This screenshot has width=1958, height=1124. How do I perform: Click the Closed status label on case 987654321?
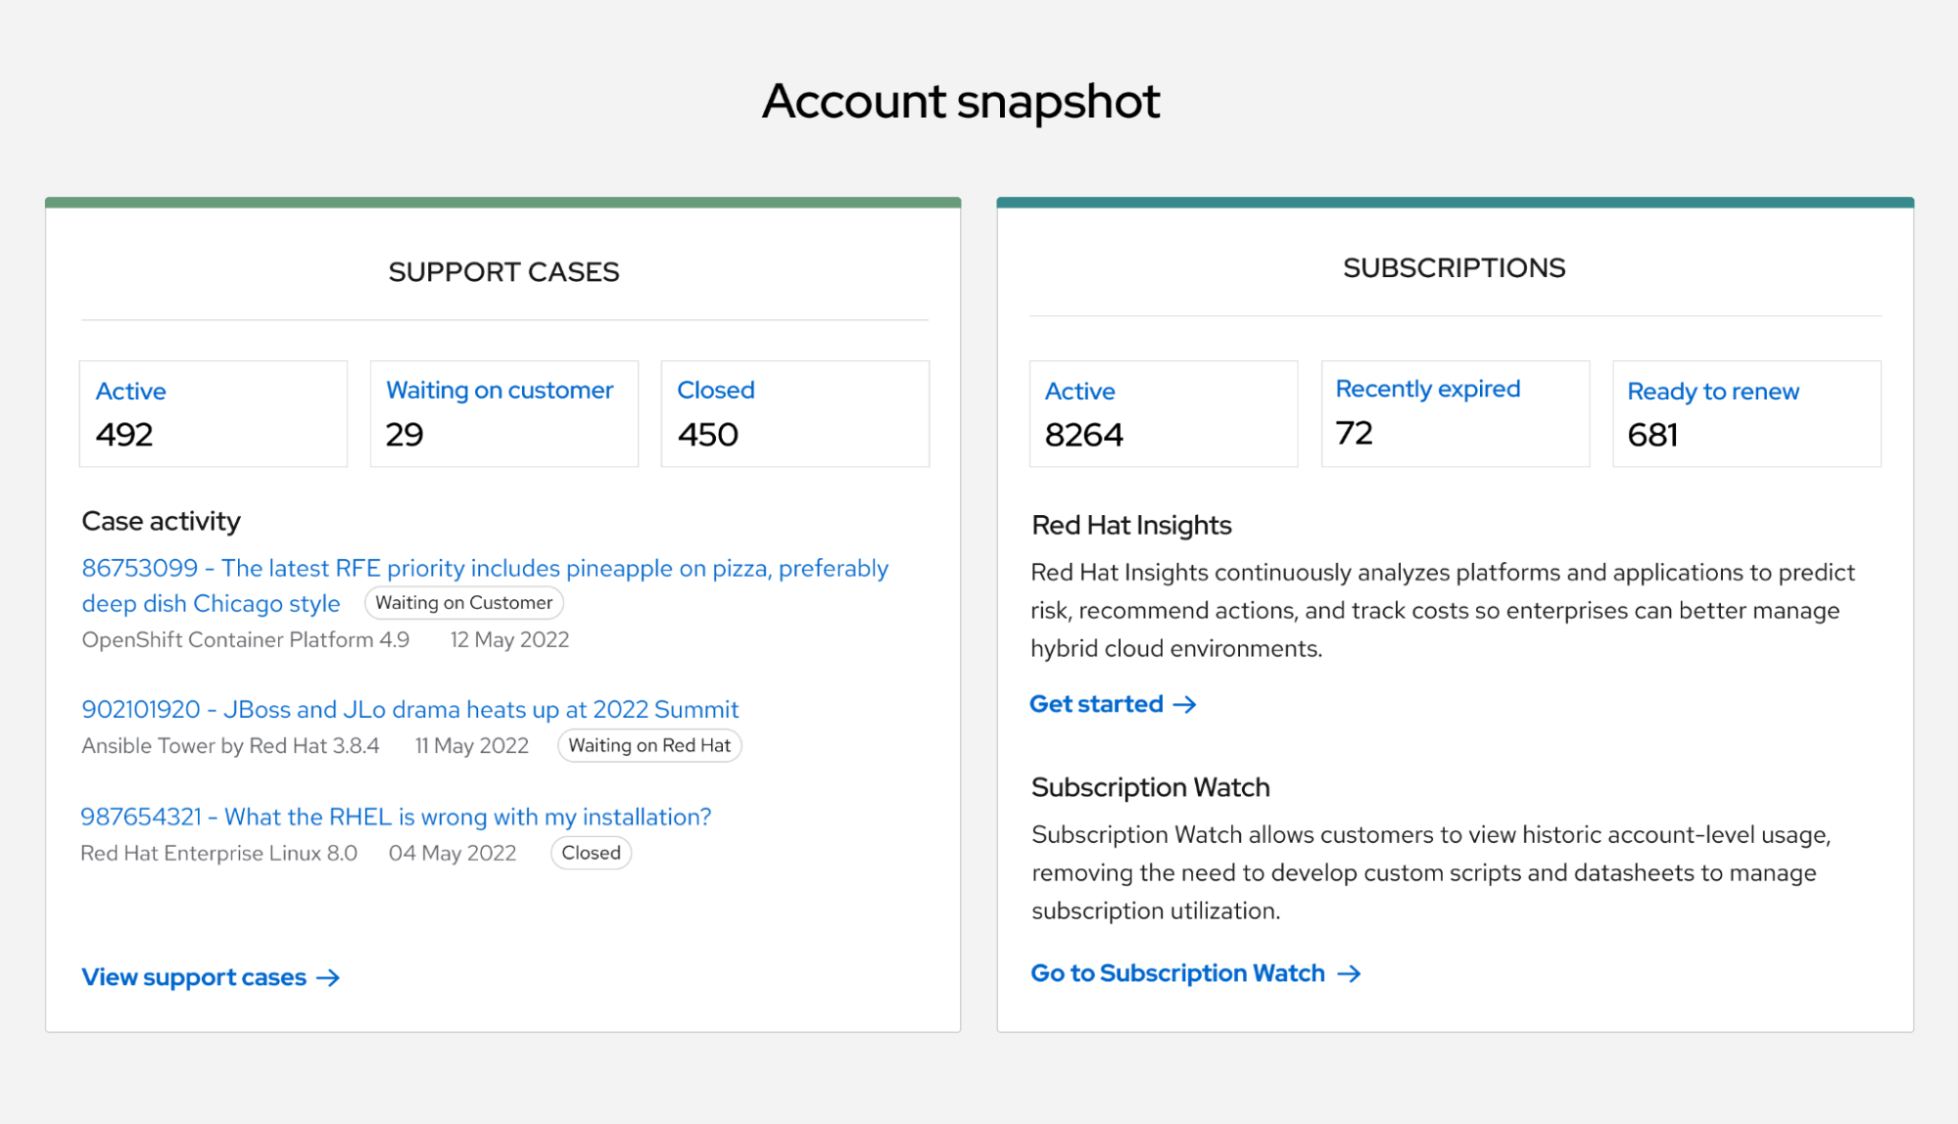(x=591, y=854)
